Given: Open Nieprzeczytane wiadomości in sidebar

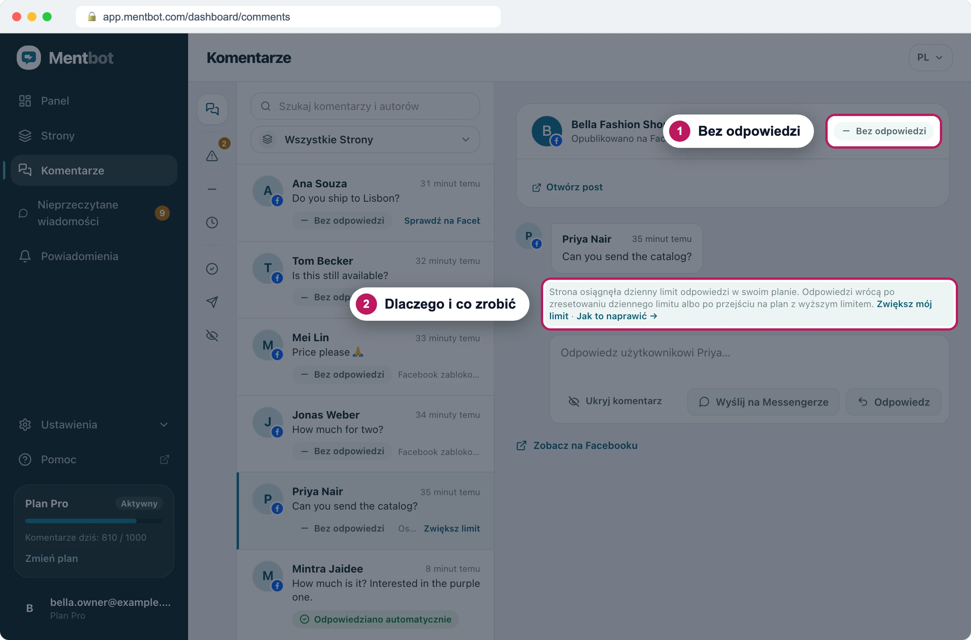Looking at the screenshot, I should 94,213.
